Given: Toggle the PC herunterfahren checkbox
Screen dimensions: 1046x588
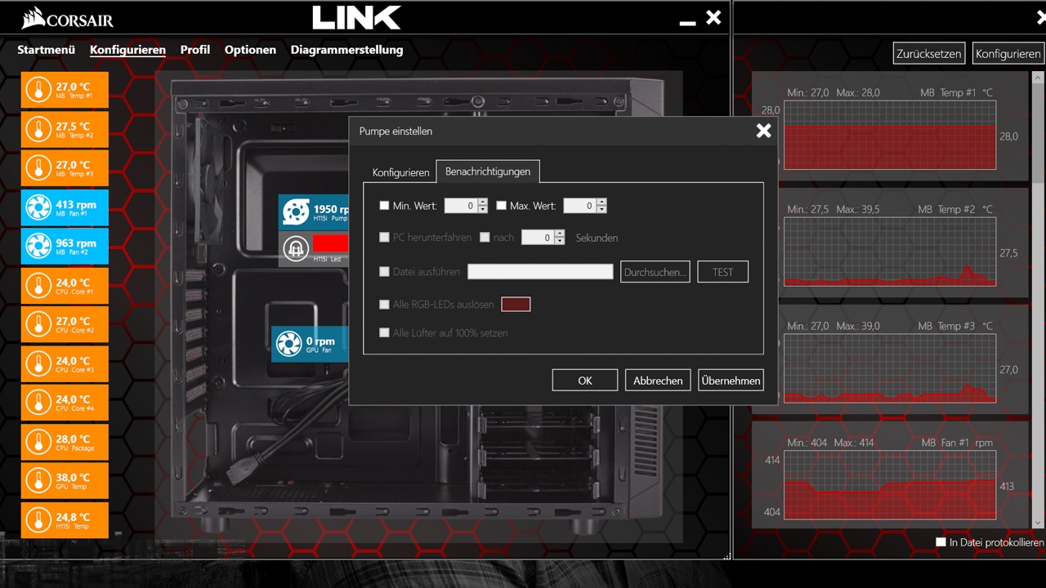Looking at the screenshot, I should point(384,238).
